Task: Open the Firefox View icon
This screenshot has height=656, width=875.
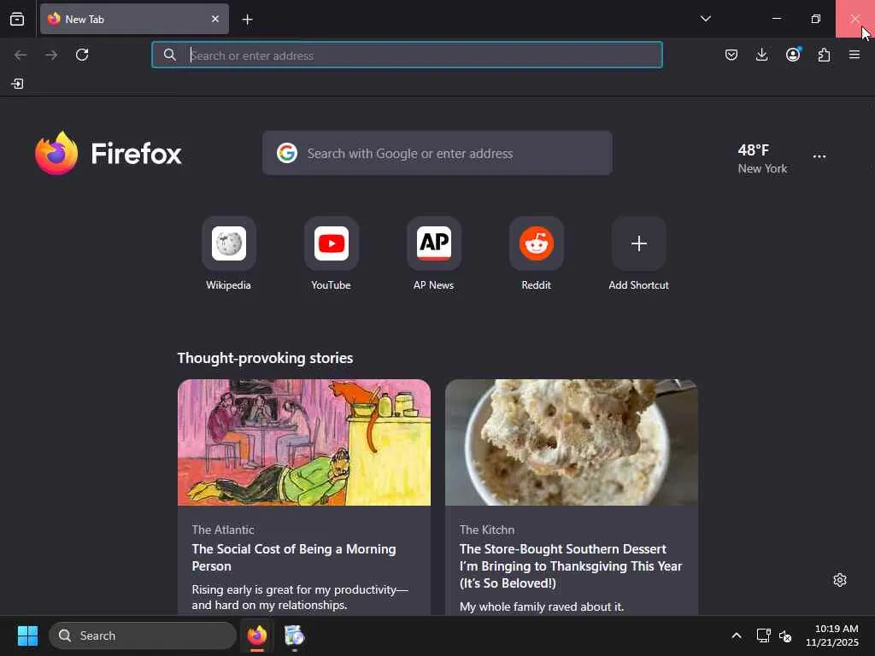Action: [17, 19]
